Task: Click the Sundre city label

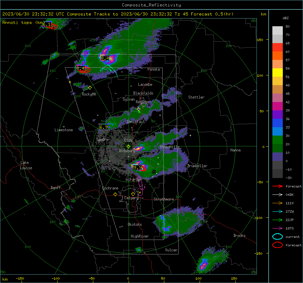Action: tap(102, 139)
